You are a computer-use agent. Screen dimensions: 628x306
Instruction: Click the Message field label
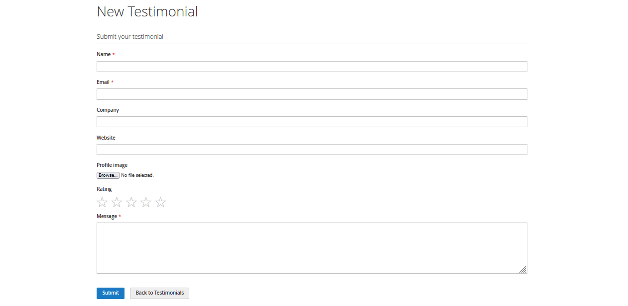pos(107,217)
